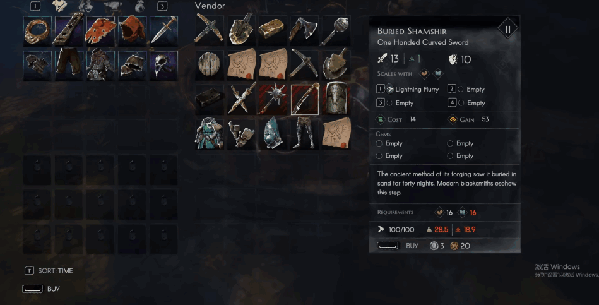Select the iron great helm vendor item
The height and width of the screenshot is (305, 599).
point(336,99)
